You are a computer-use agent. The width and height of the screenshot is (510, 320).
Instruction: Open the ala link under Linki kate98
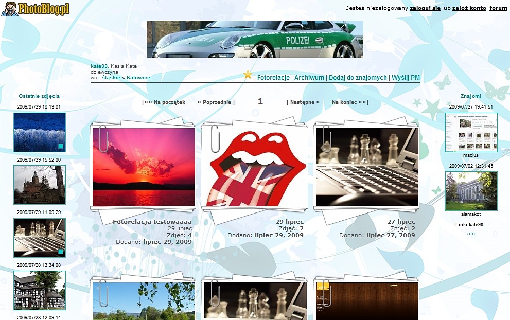point(471,234)
